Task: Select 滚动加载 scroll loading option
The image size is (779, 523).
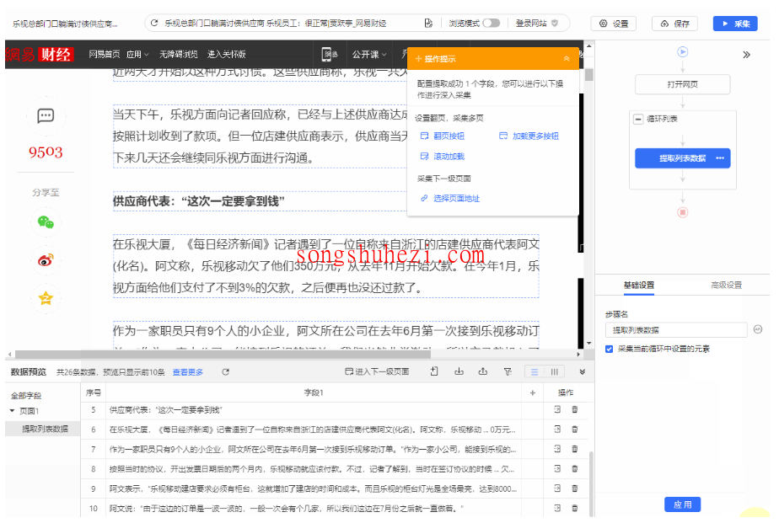Action: click(x=442, y=157)
